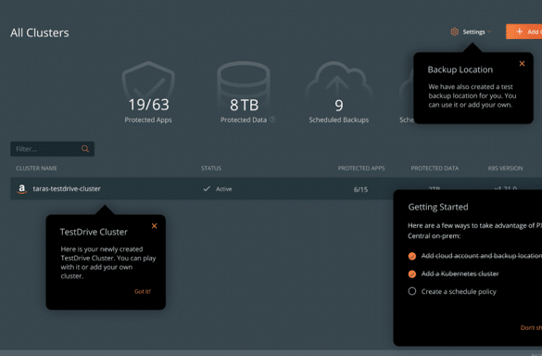Click the Amazon logo of taras-testdrive-cluster
Viewport: 542px width, 356px height.
tap(22, 189)
